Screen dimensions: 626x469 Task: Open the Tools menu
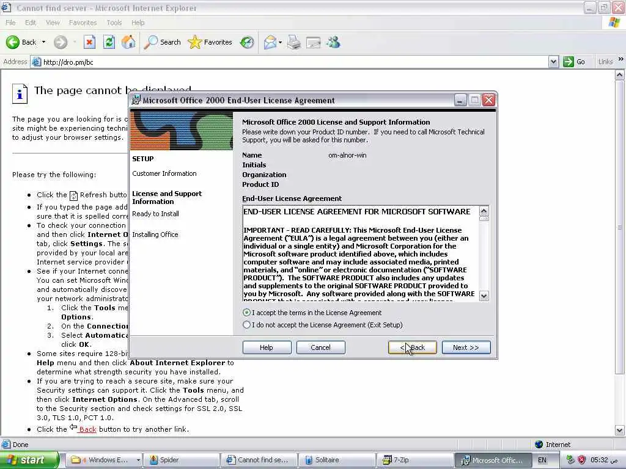(114, 23)
